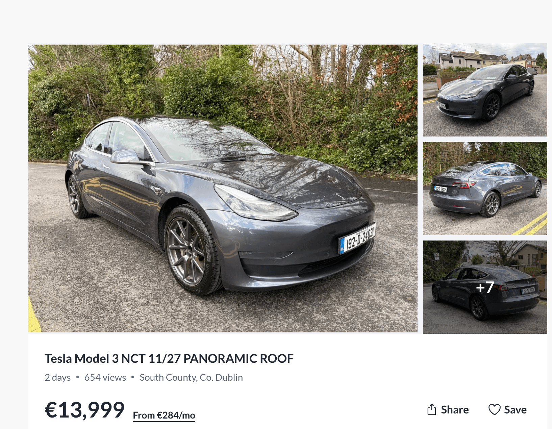This screenshot has height=429, width=552.
Task: Open the 'From €284/mo' finance link
Action: click(x=164, y=415)
